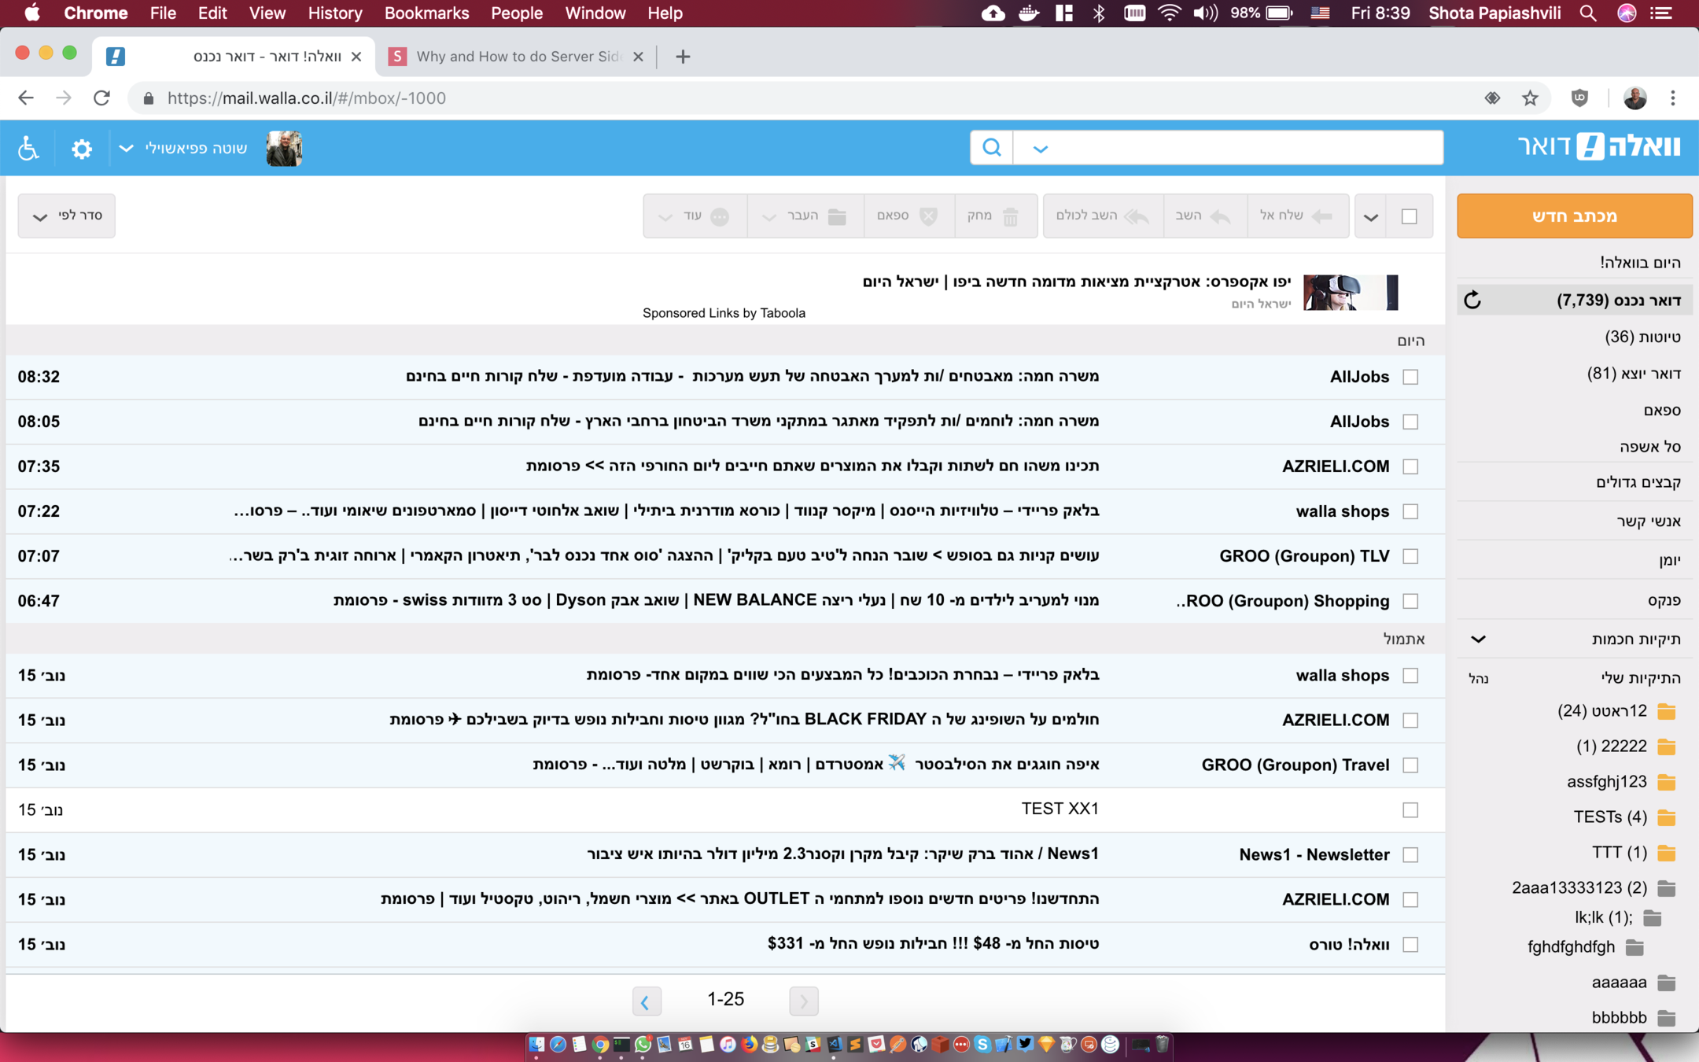Switch to Server Side tab

coord(517,57)
